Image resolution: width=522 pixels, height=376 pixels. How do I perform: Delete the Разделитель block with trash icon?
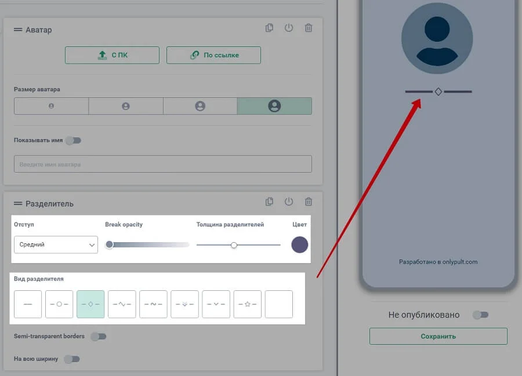tap(309, 202)
